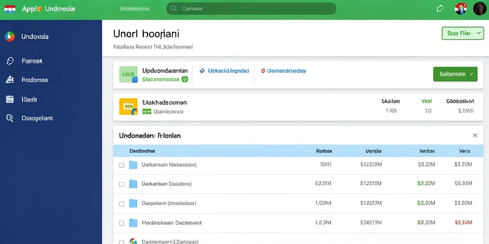Sort by the Dondtreohen column header
Screen dimensions: 489x244
(x=142, y=151)
